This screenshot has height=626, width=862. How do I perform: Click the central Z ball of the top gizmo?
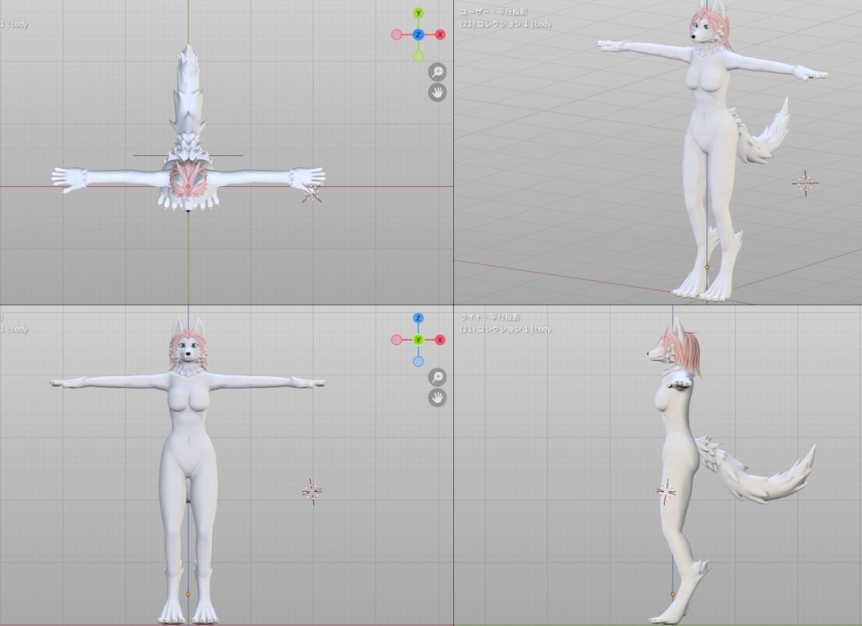[x=418, y=34]
